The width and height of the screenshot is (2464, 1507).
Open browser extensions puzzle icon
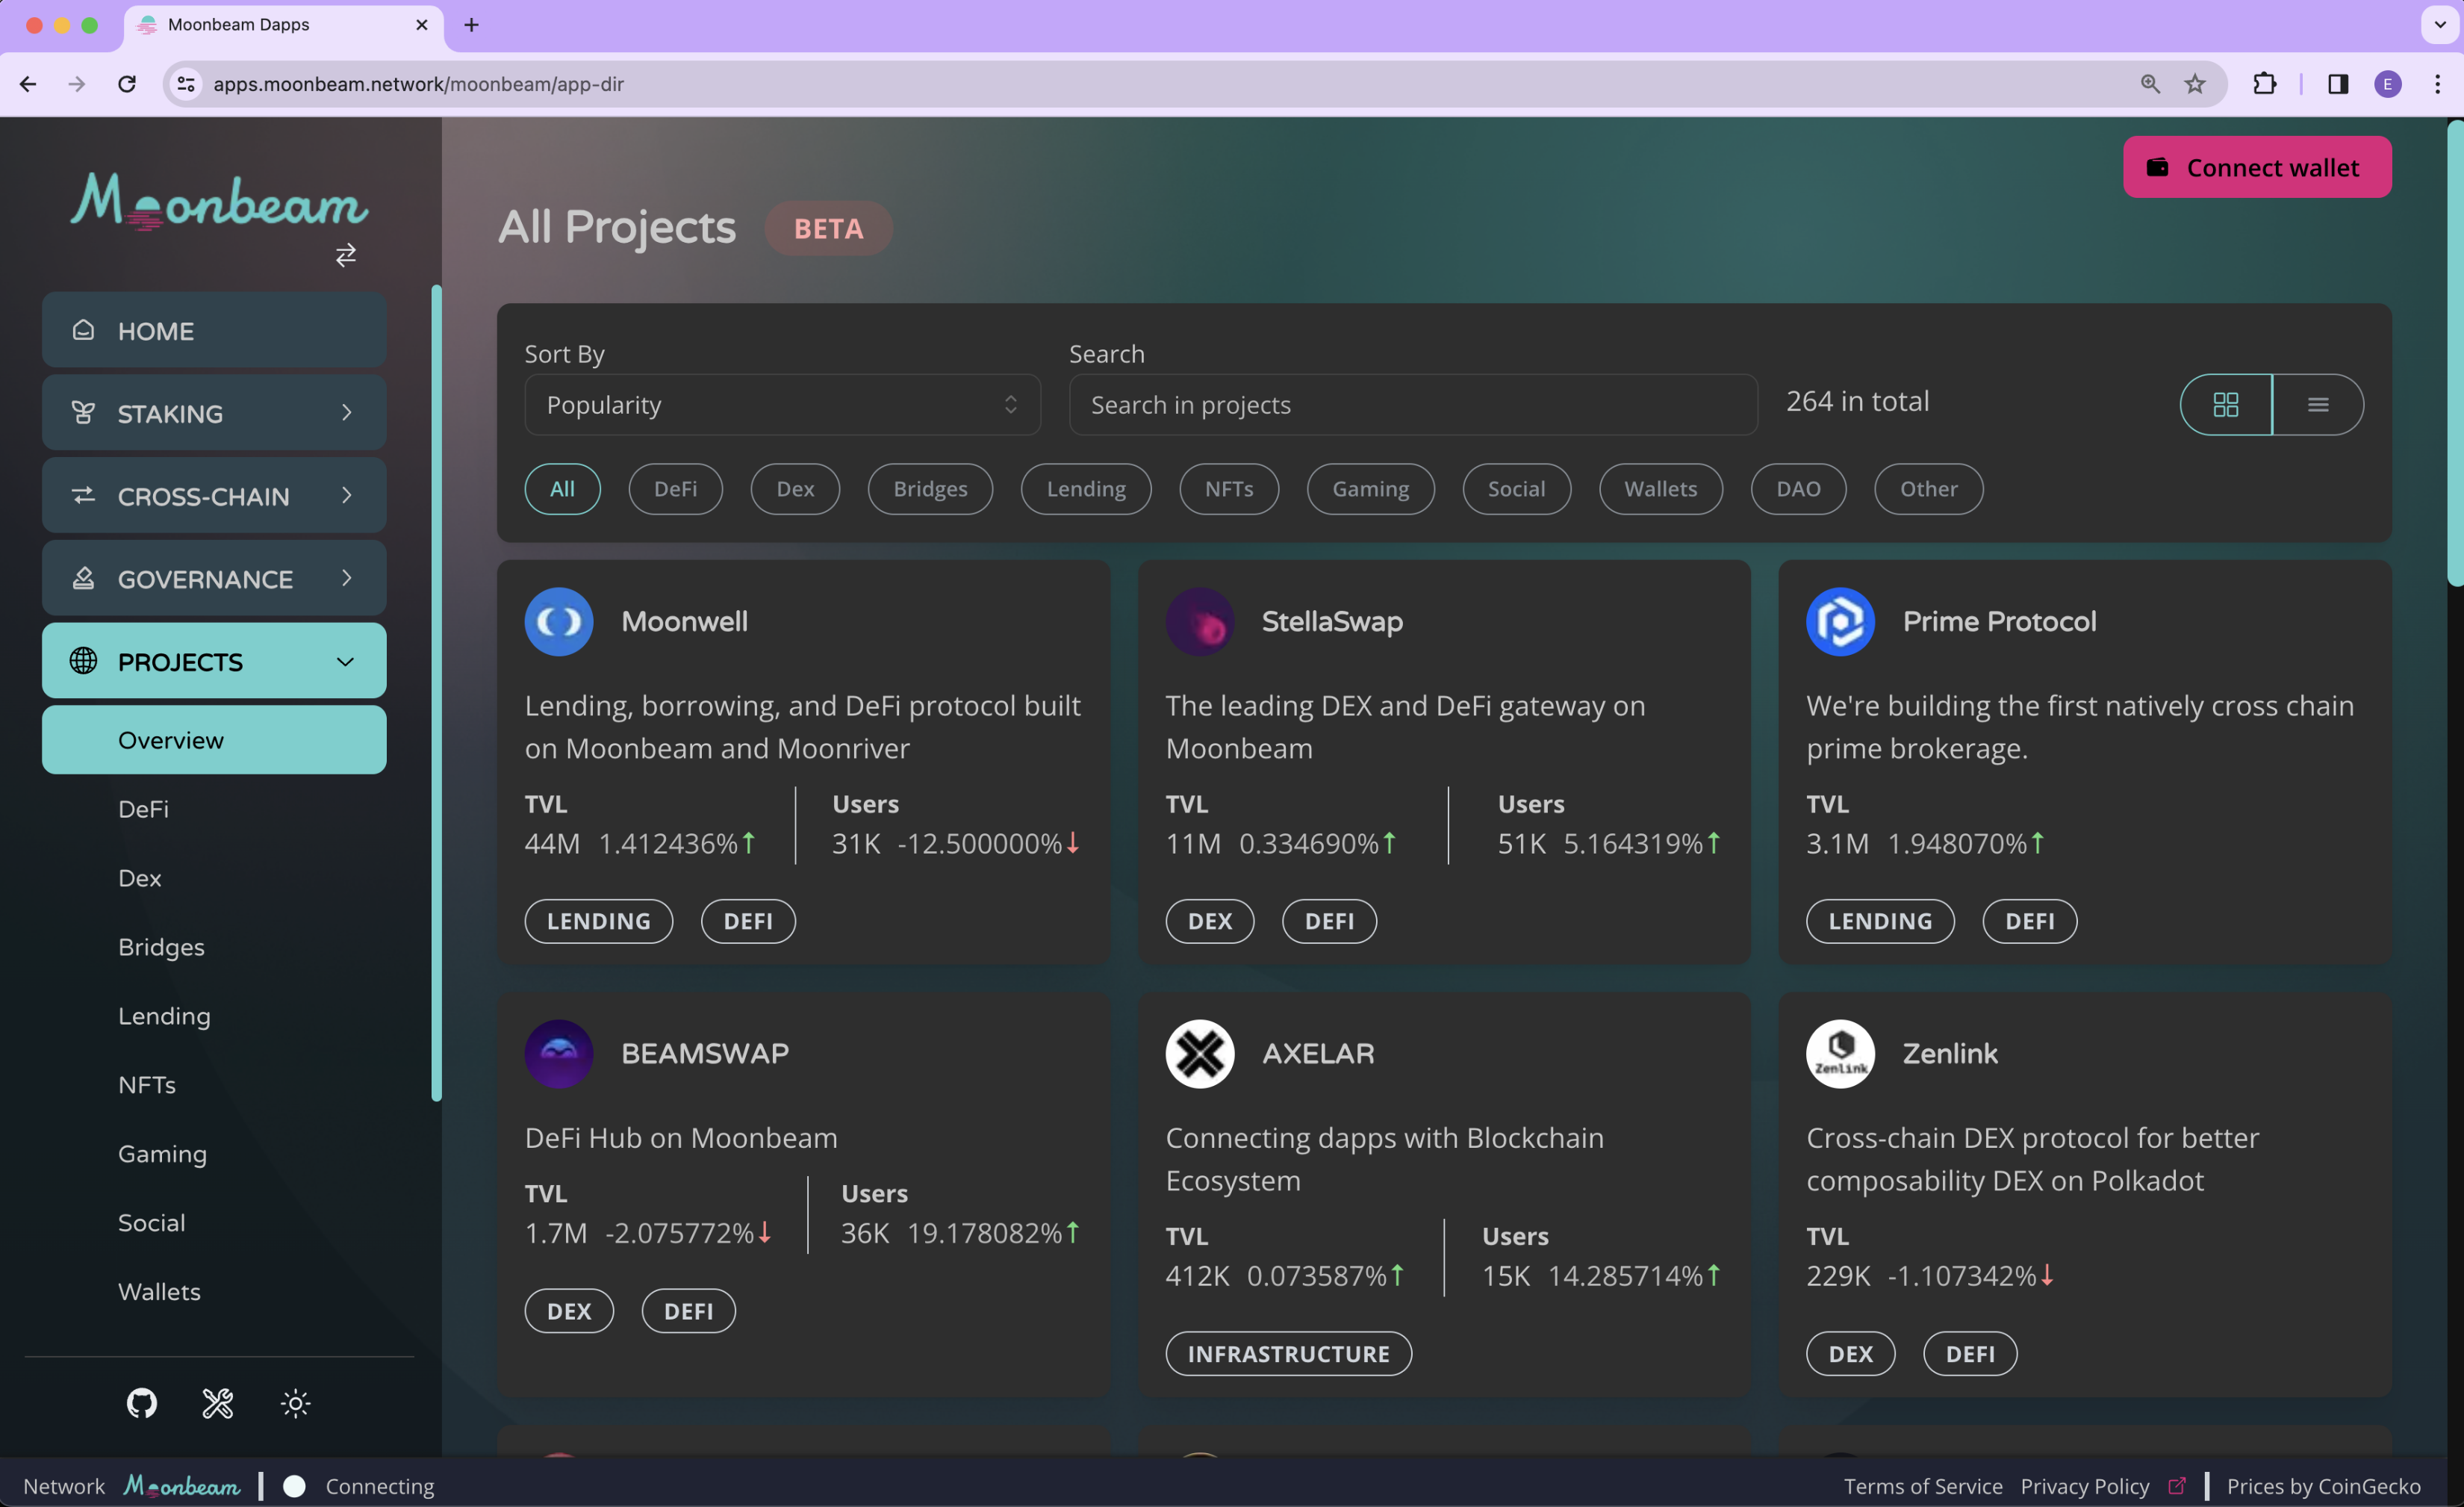(2264, 84)
